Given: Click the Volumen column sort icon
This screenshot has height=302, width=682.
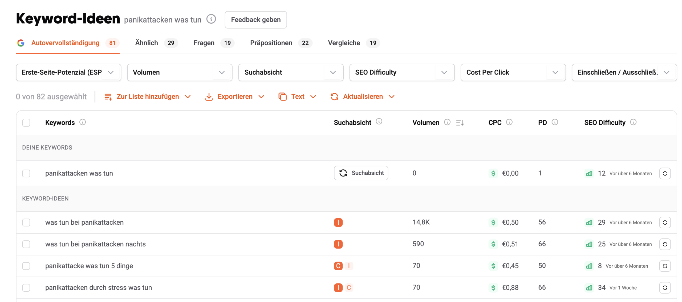Looking at the screenshot, I should pyautogui.click(x=460, y=123).
